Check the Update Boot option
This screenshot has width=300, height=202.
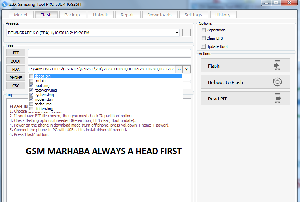(x=203, y=46)
